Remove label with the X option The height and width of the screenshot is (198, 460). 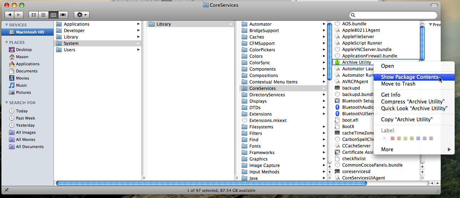(x=384, y=138)
